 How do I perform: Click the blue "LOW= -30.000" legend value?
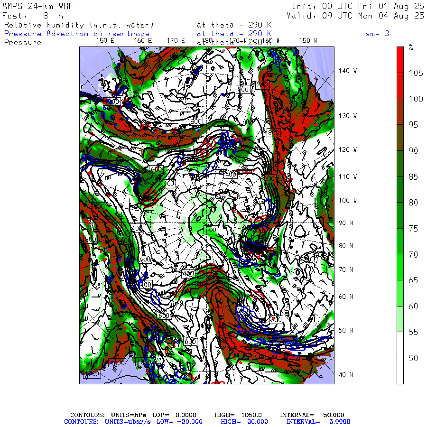pyautogui.click(x=179, y=422)
